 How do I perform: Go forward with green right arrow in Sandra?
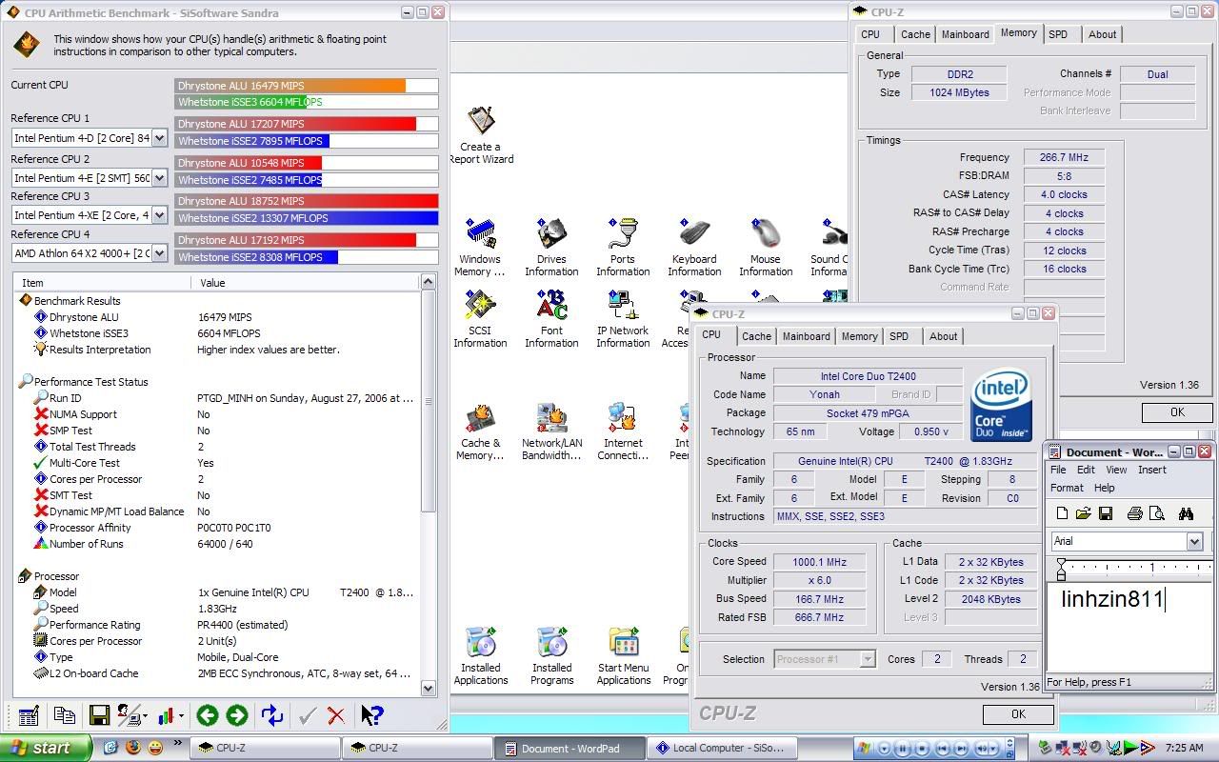tap(237, 715)
